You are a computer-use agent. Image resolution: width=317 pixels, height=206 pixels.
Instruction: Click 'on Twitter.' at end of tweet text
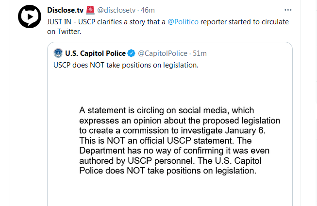(x=64, y=32)
